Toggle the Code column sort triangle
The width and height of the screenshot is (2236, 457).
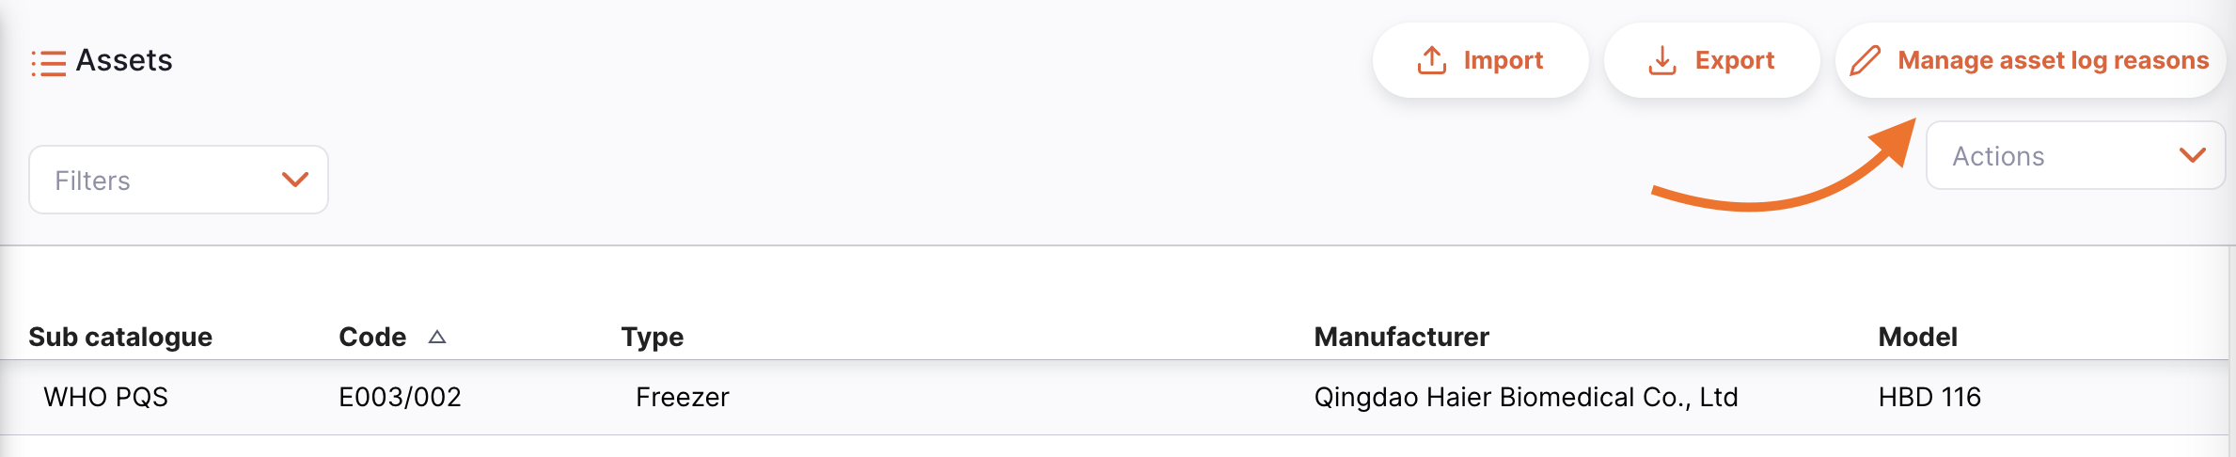(436, 337)
